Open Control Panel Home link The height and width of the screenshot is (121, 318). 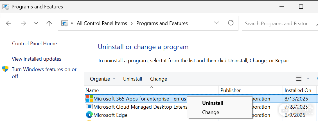(35, 44)
